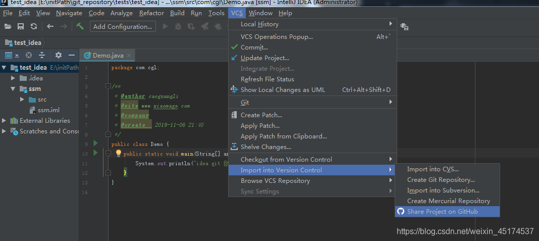Image resolution: width=539 pixels, height=241 pixels.
Task: Open the Run menu
Action: [196, 13]
